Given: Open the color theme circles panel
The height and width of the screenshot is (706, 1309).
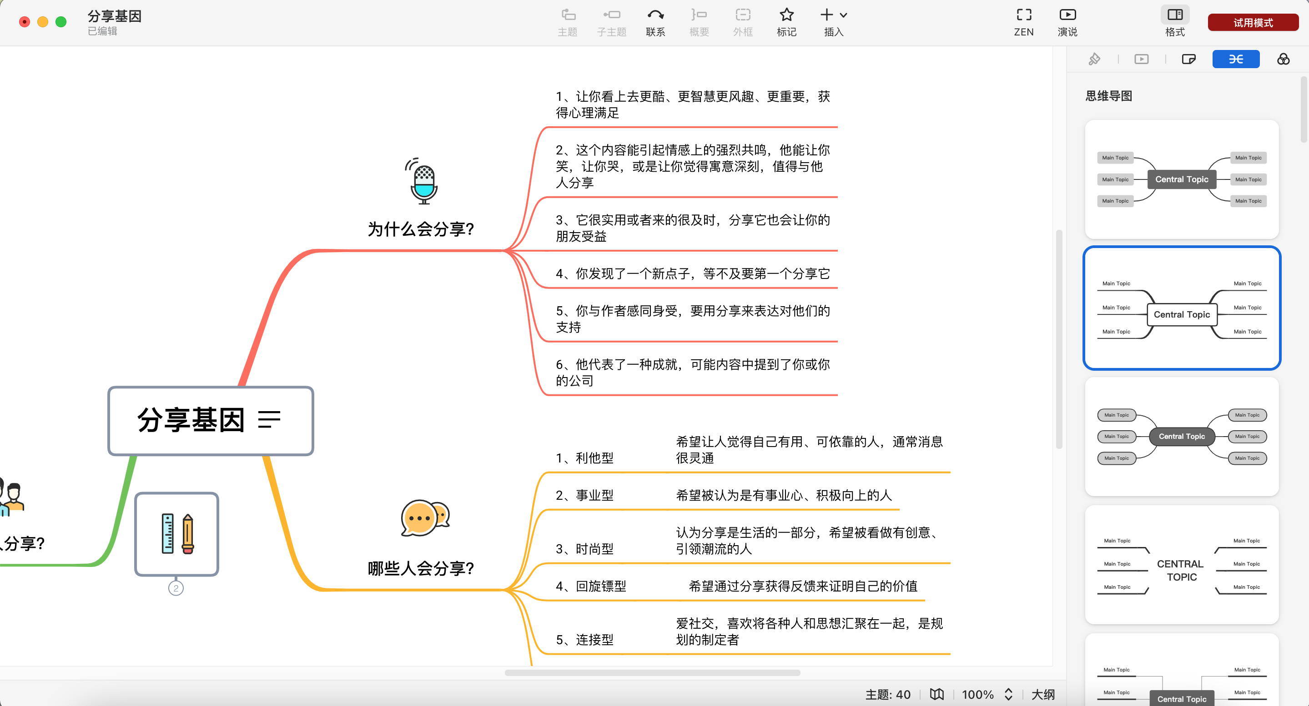Looking at the screenshot, I should pyautogui.click(x=1283, y=60).
